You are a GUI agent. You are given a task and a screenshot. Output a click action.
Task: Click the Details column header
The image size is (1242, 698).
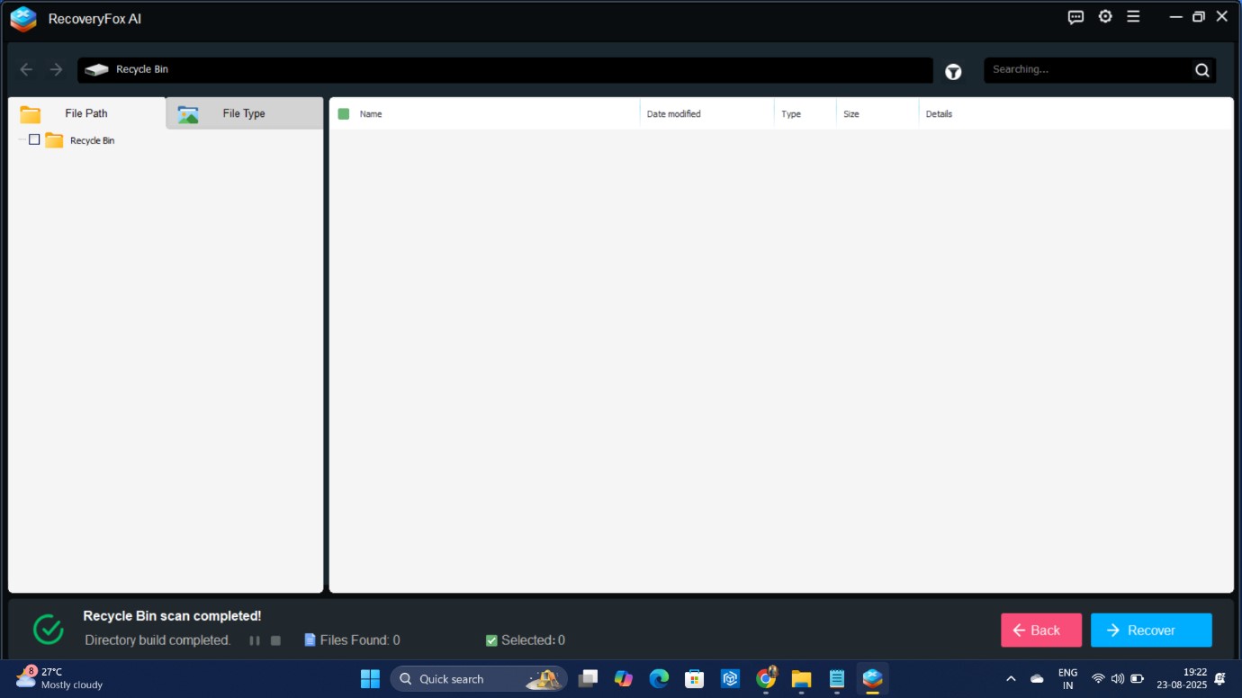tap(939, 114)
